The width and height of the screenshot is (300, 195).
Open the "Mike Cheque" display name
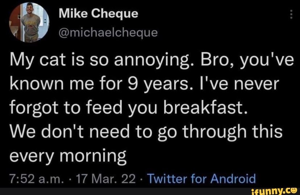pos(98,14)
